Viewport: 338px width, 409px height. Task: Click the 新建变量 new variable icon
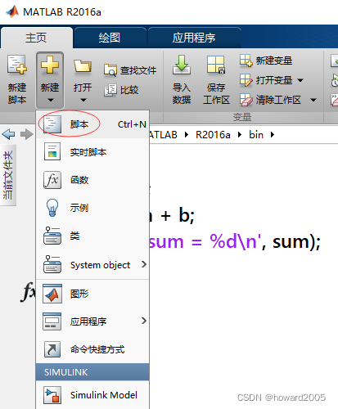[x=246, y=61]
